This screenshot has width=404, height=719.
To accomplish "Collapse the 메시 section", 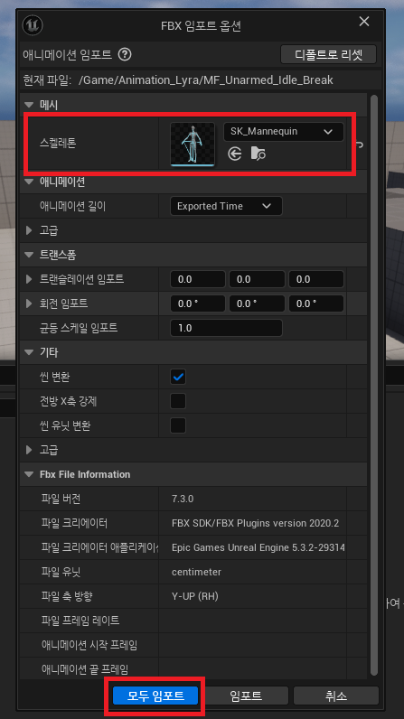I will coord(30,105).
